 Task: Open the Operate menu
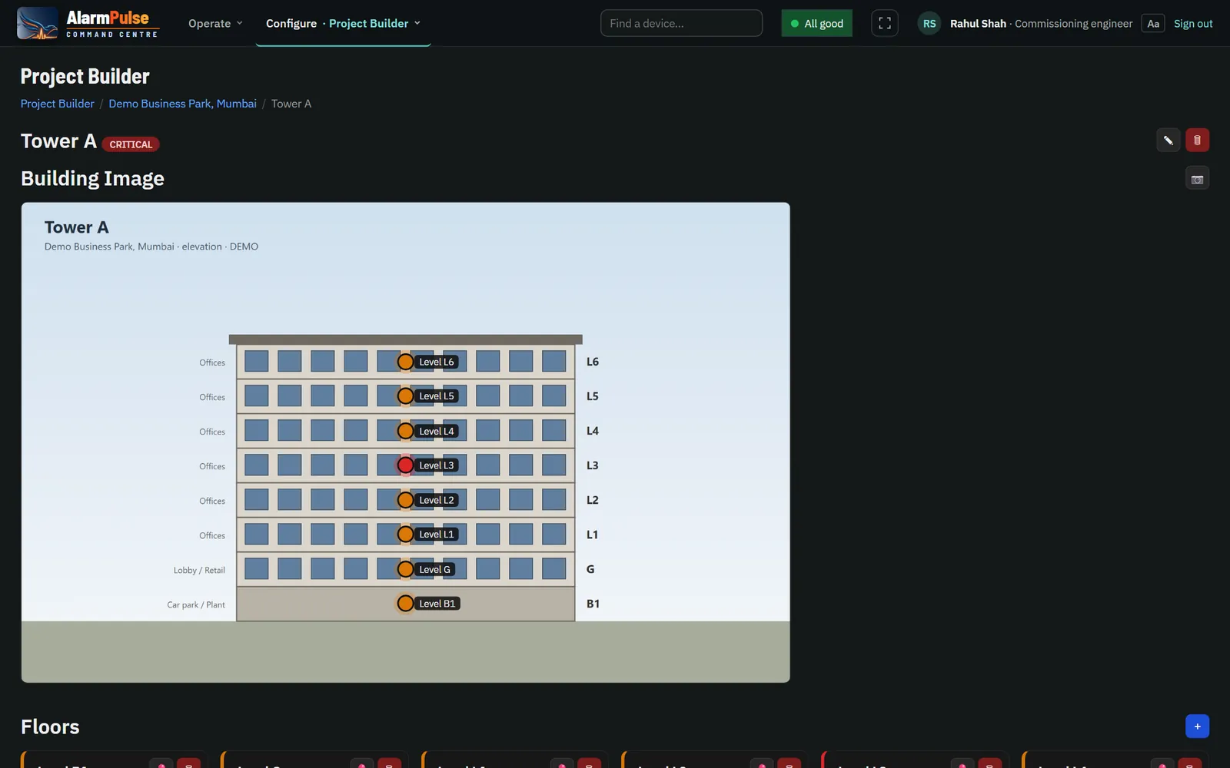(215, 23)
